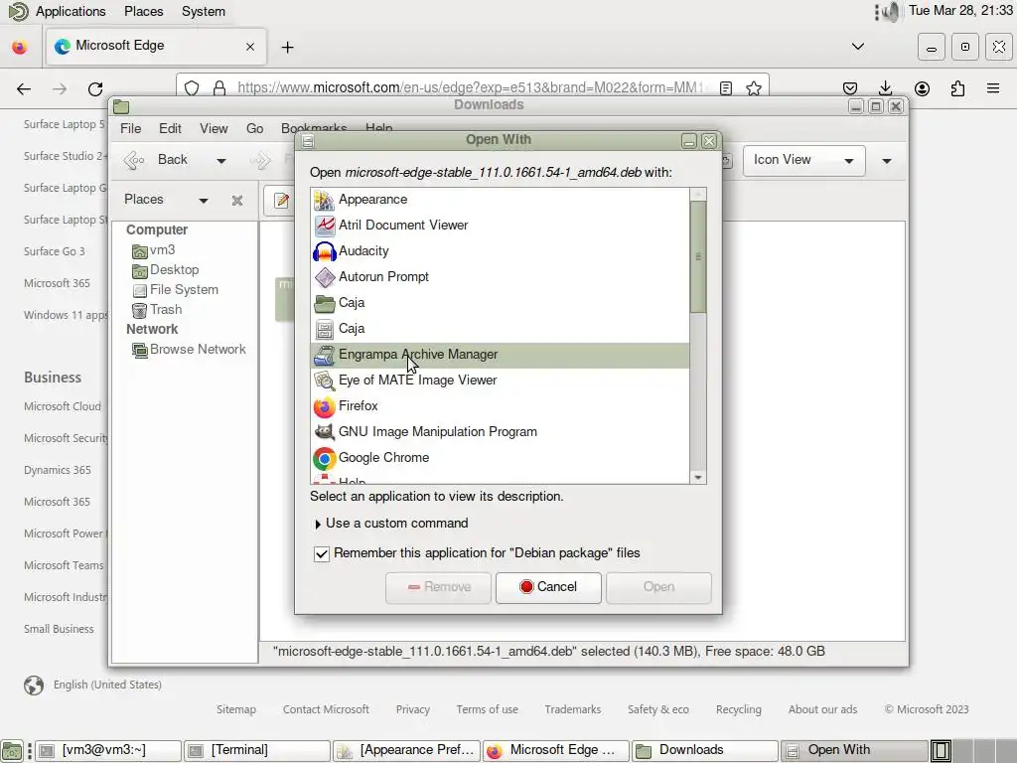The height and width of the screenshot is (763, 1017).
Task: Open the Applications menu in top panel
Action: pyautogui.click(x=71, y=12)
